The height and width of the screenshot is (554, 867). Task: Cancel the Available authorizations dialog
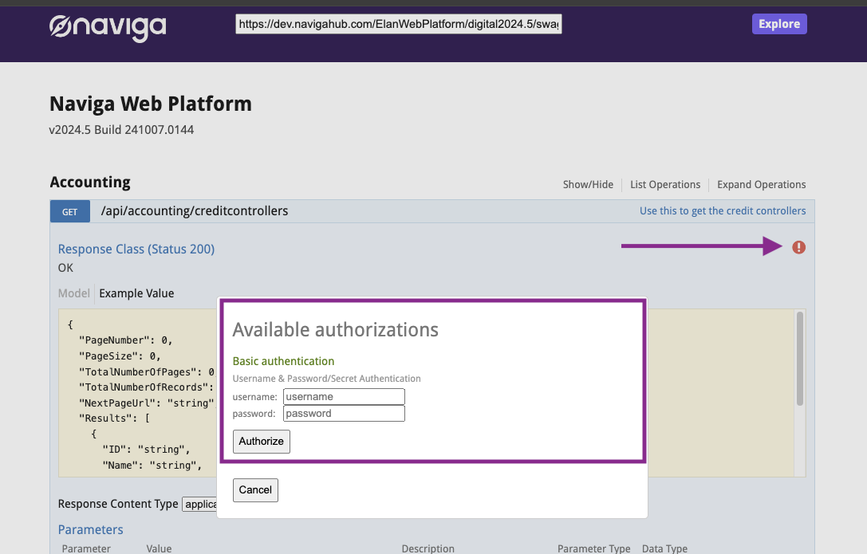(255, 490)
